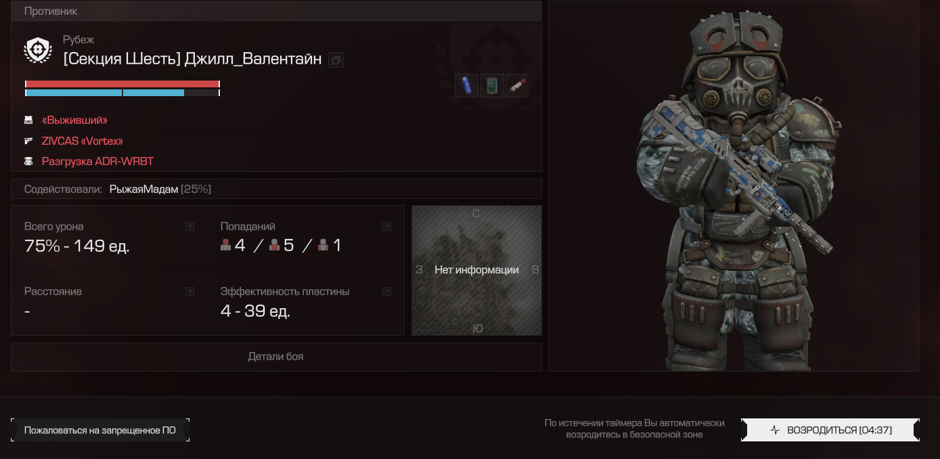Open the ZIVCAS «Vortex» weapon link
The height and width of the screenshot is (459, 940).
83,141
